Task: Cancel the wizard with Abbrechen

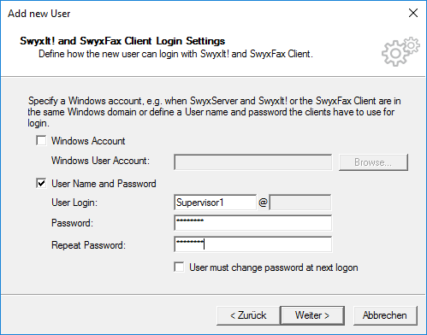Action: tap(385, 315)
